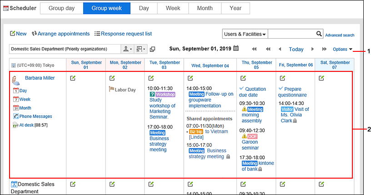371x195 pixels.
Task: Open Barbara Miller's profile link
Action: (x=40, y=78)
